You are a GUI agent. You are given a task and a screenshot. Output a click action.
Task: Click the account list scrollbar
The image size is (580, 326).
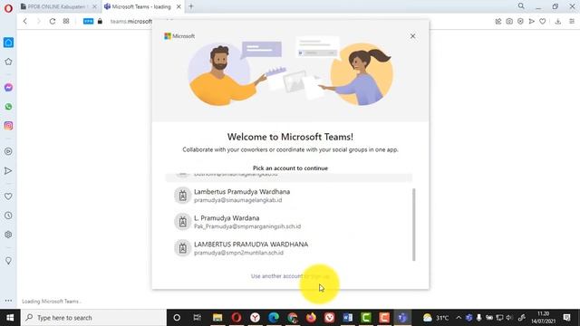point(413,225)
